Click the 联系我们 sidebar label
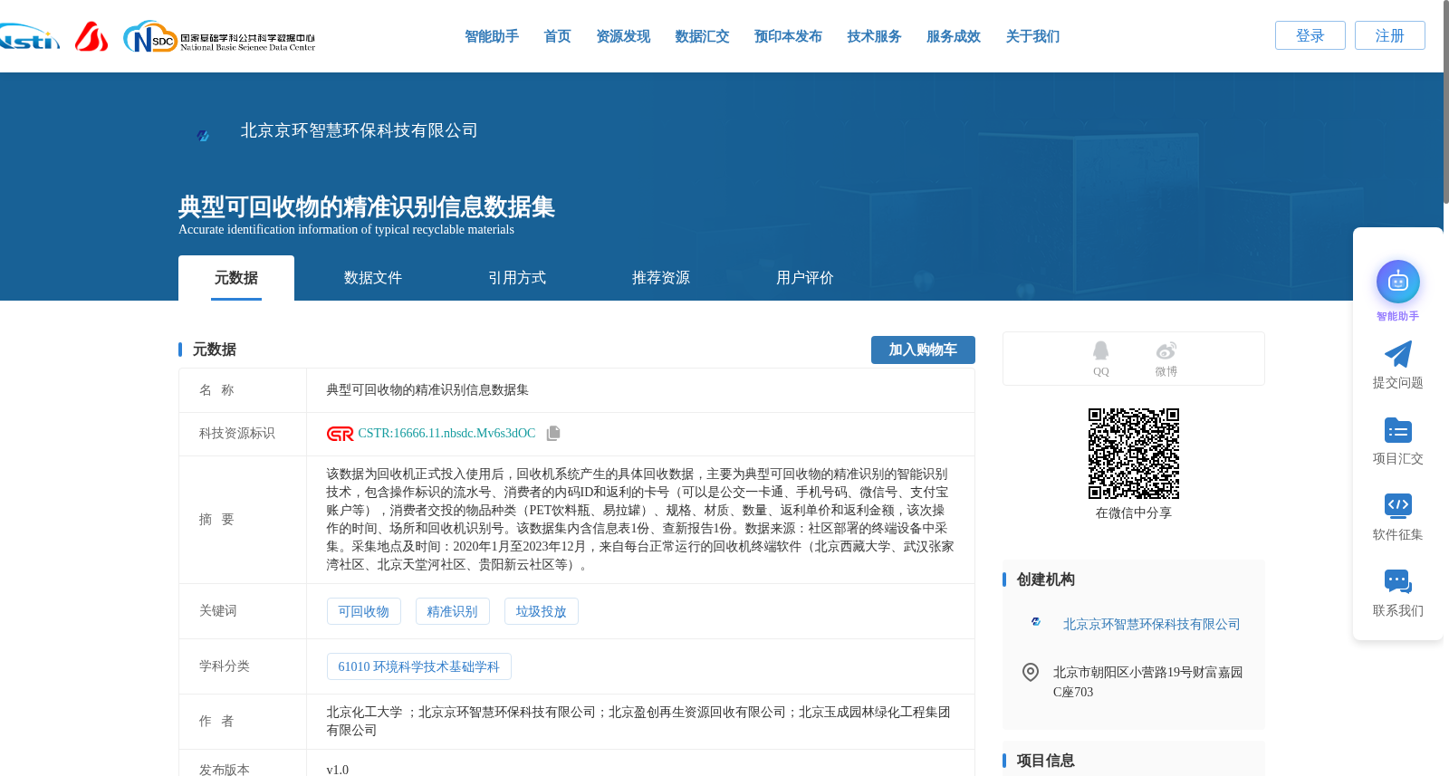Image resolution: width=1449 pixels, height=776 pixels. [1397, 611]
